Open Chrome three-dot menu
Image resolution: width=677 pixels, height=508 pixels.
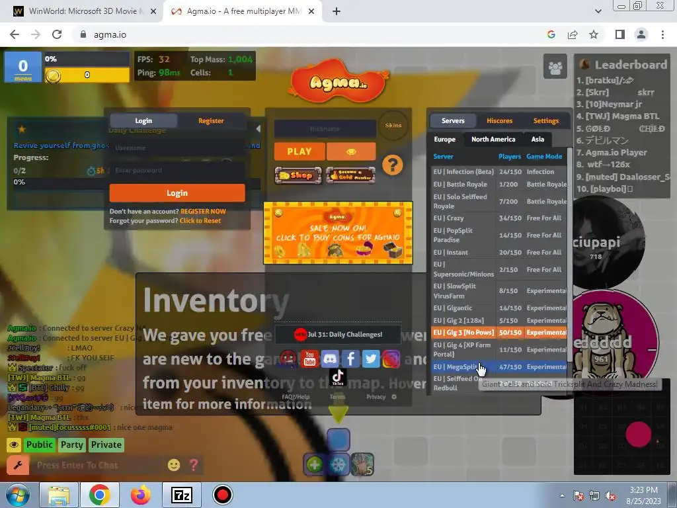coord(662,34)
